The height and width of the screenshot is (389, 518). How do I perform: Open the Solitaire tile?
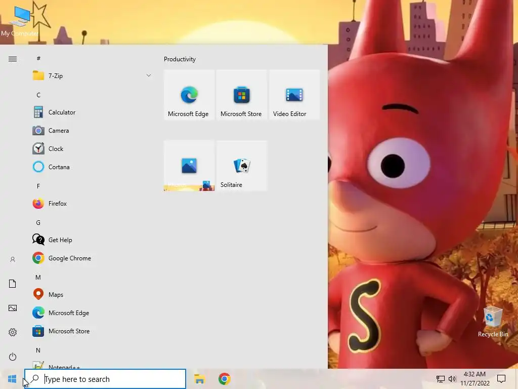click(x=241, y=166)
